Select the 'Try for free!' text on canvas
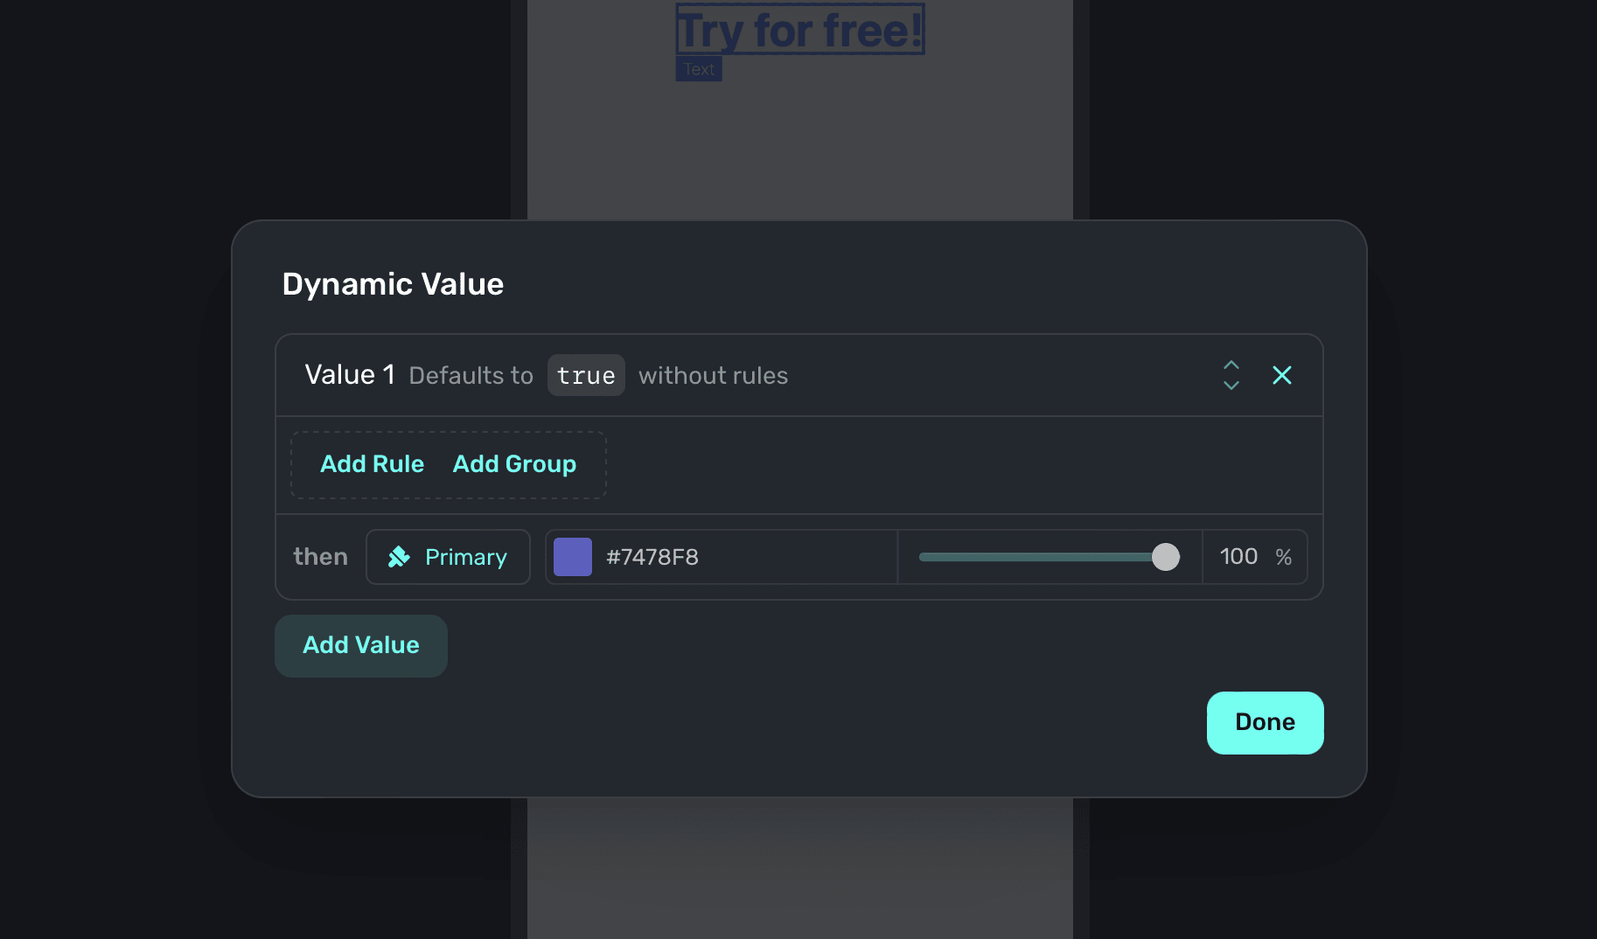1597x939 pixels. (799, 30)
